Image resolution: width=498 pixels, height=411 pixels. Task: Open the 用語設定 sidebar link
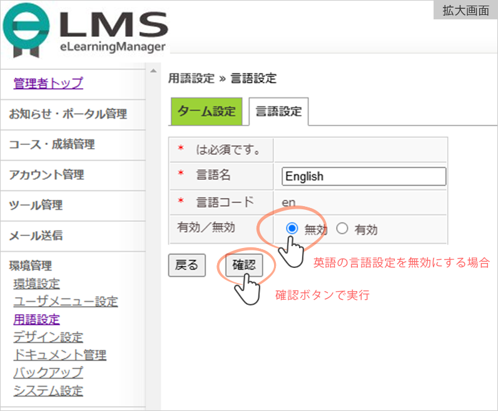[36, 319]
